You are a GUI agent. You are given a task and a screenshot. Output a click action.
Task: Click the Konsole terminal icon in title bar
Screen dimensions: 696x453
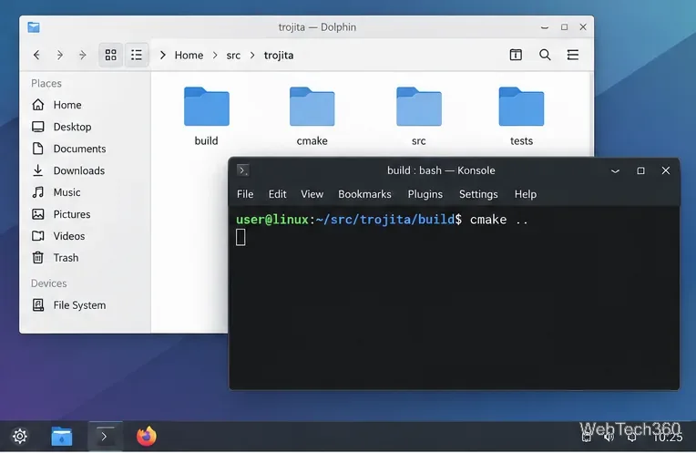point(243,170)
